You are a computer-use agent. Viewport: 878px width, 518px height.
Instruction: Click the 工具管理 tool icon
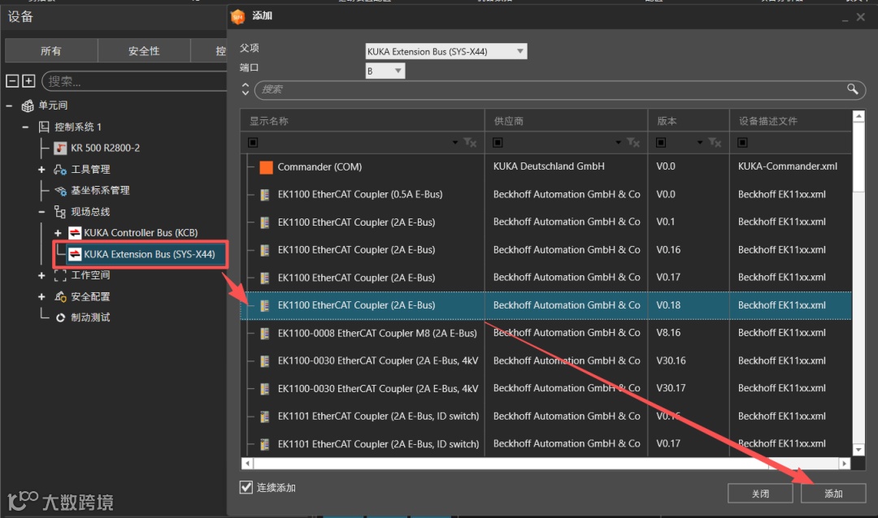point(60,170)
